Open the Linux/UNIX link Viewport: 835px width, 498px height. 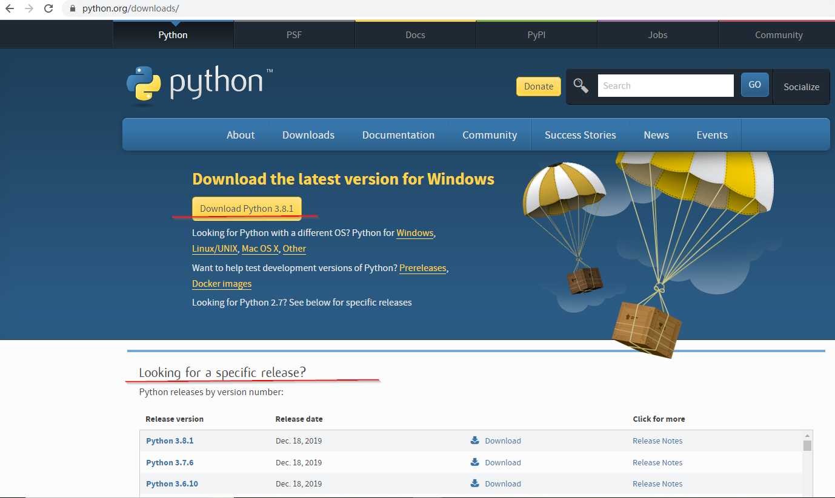215,249
